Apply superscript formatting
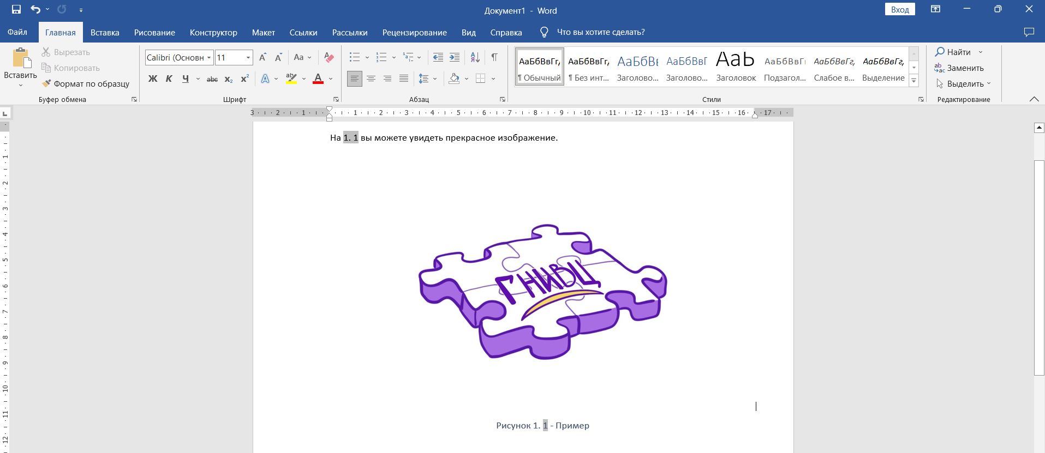 point(245,79)
